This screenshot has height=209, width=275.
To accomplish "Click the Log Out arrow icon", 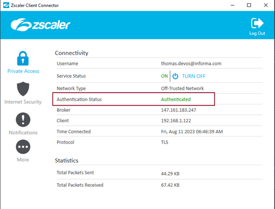I will pyautogui.click(x=257, y=23).
